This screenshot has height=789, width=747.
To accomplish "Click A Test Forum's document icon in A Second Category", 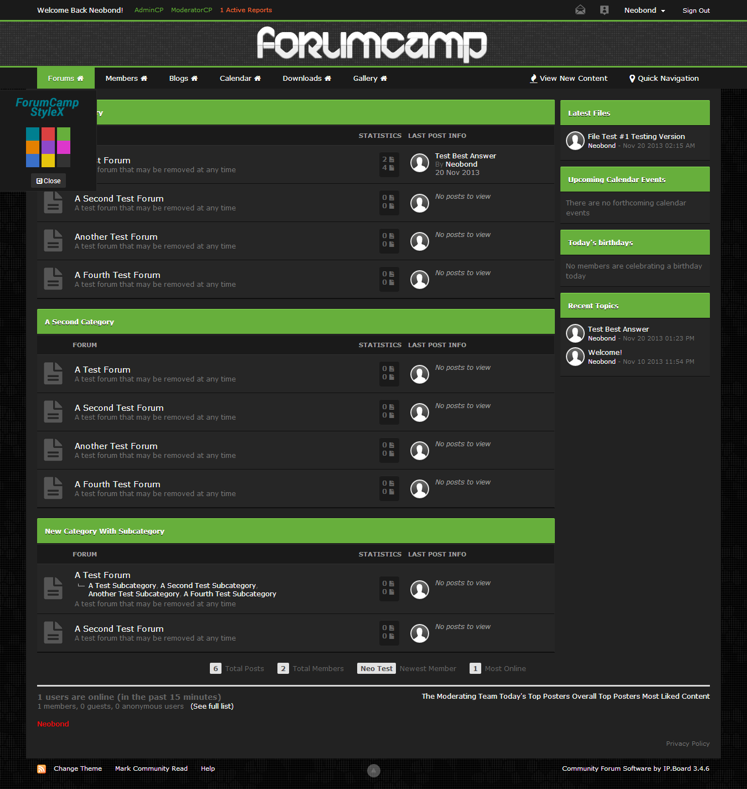I will pos(53,373).
